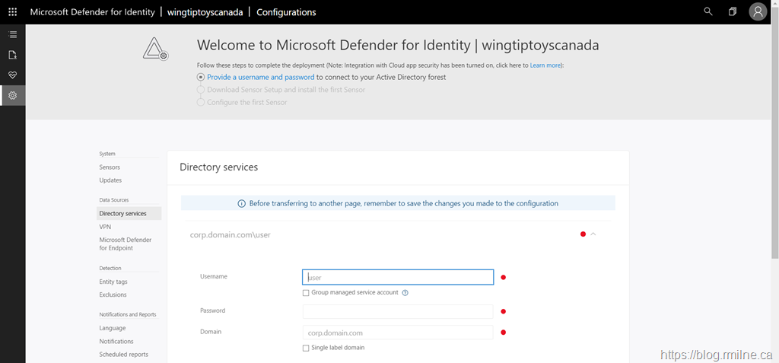Click the Learn more link
Screen dimensions: 779x363
click(x=545, y=65)
